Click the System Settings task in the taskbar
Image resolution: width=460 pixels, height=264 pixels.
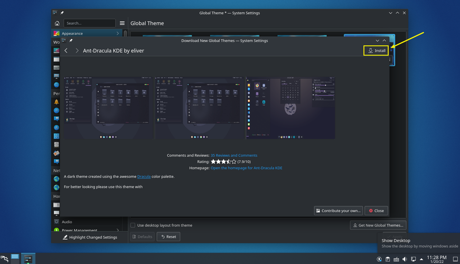tap(28, 258)
